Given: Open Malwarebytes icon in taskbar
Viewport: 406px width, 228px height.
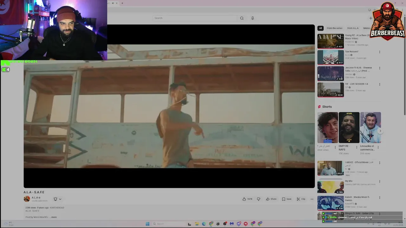Looking at the screenshot, I should point(232,224).
